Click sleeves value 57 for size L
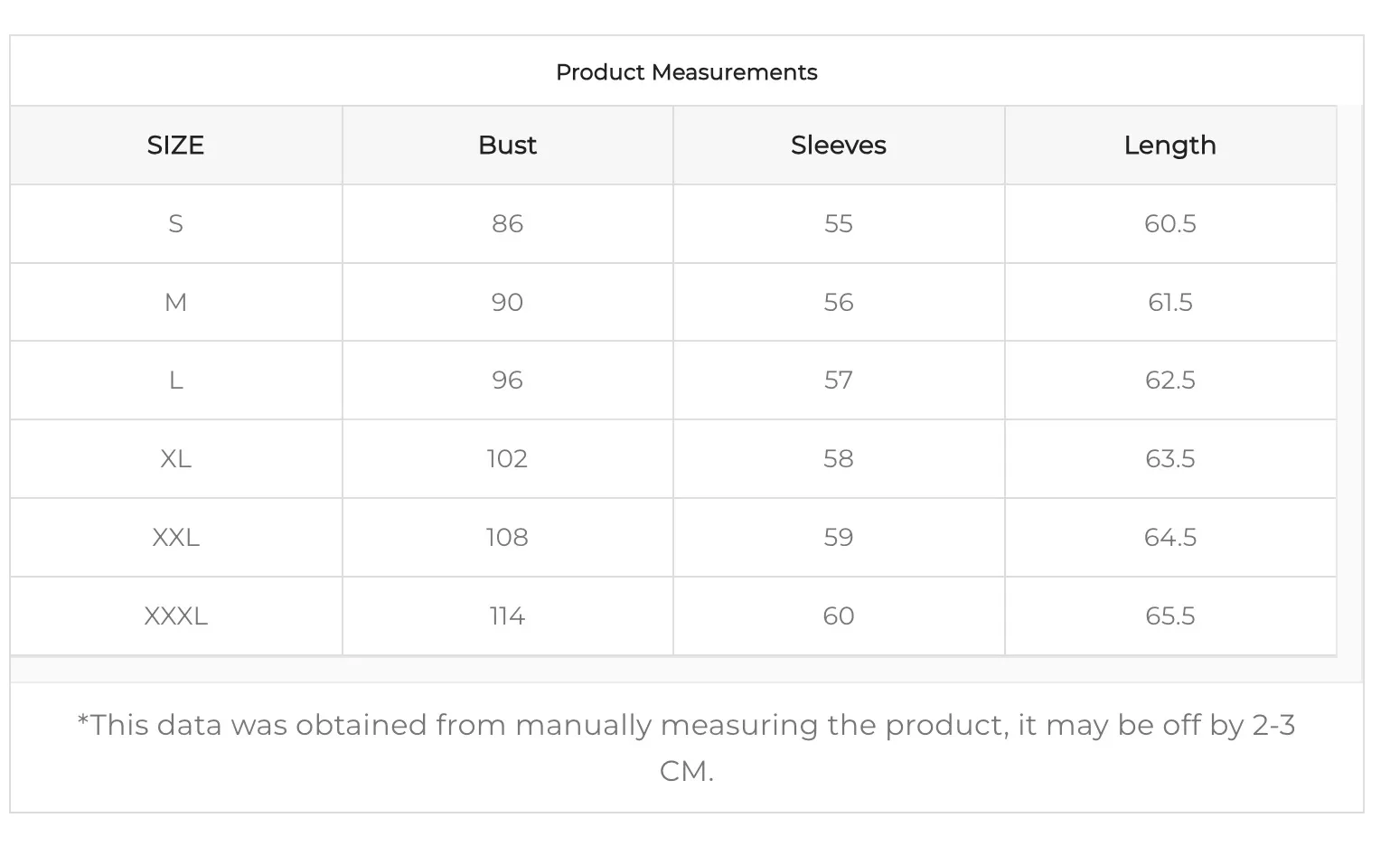 coord(838,381)
